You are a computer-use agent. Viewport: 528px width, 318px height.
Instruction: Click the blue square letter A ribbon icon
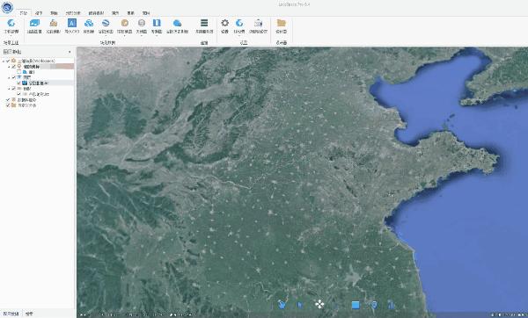pos(72,23)
